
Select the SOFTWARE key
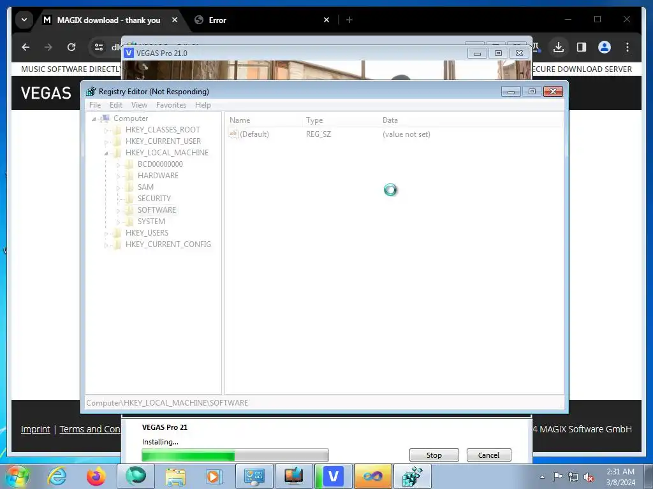tap(157, 210)
